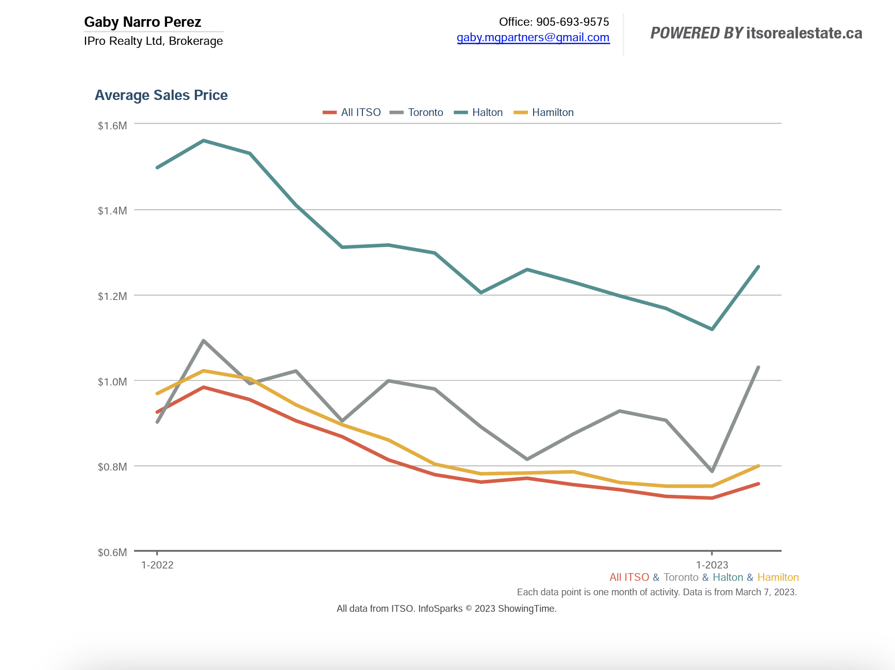This screenshot has height=670, width=895.
Task: Select the teal Halton link below the chart
Action: coord(727,577)
